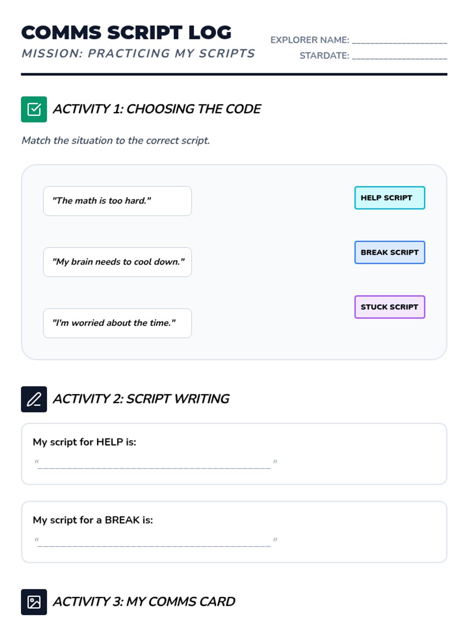Click the Activity 1: Choosing the Code heading
The image size is (468, 624).
[x=157, y=109]
